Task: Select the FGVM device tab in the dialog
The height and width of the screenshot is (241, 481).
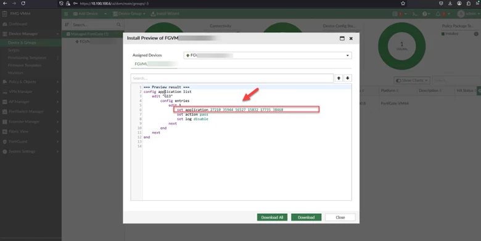Action: [154, 64]
